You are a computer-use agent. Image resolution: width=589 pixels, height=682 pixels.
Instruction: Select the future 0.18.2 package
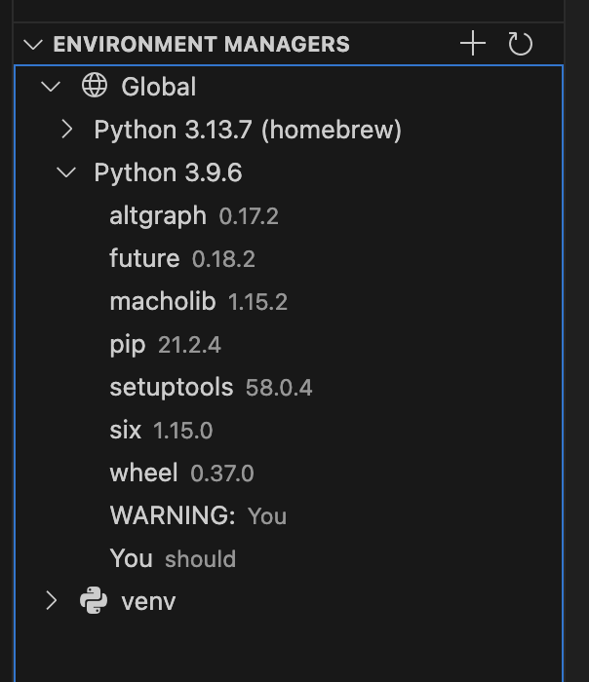click(289, 258)
